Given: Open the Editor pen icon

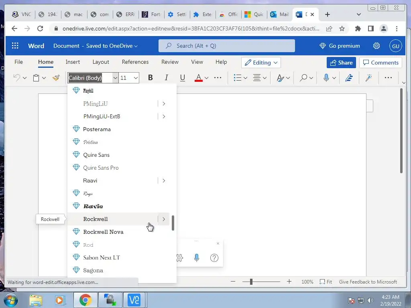Looking at the screenshot, I should click(x=349, y=78).
